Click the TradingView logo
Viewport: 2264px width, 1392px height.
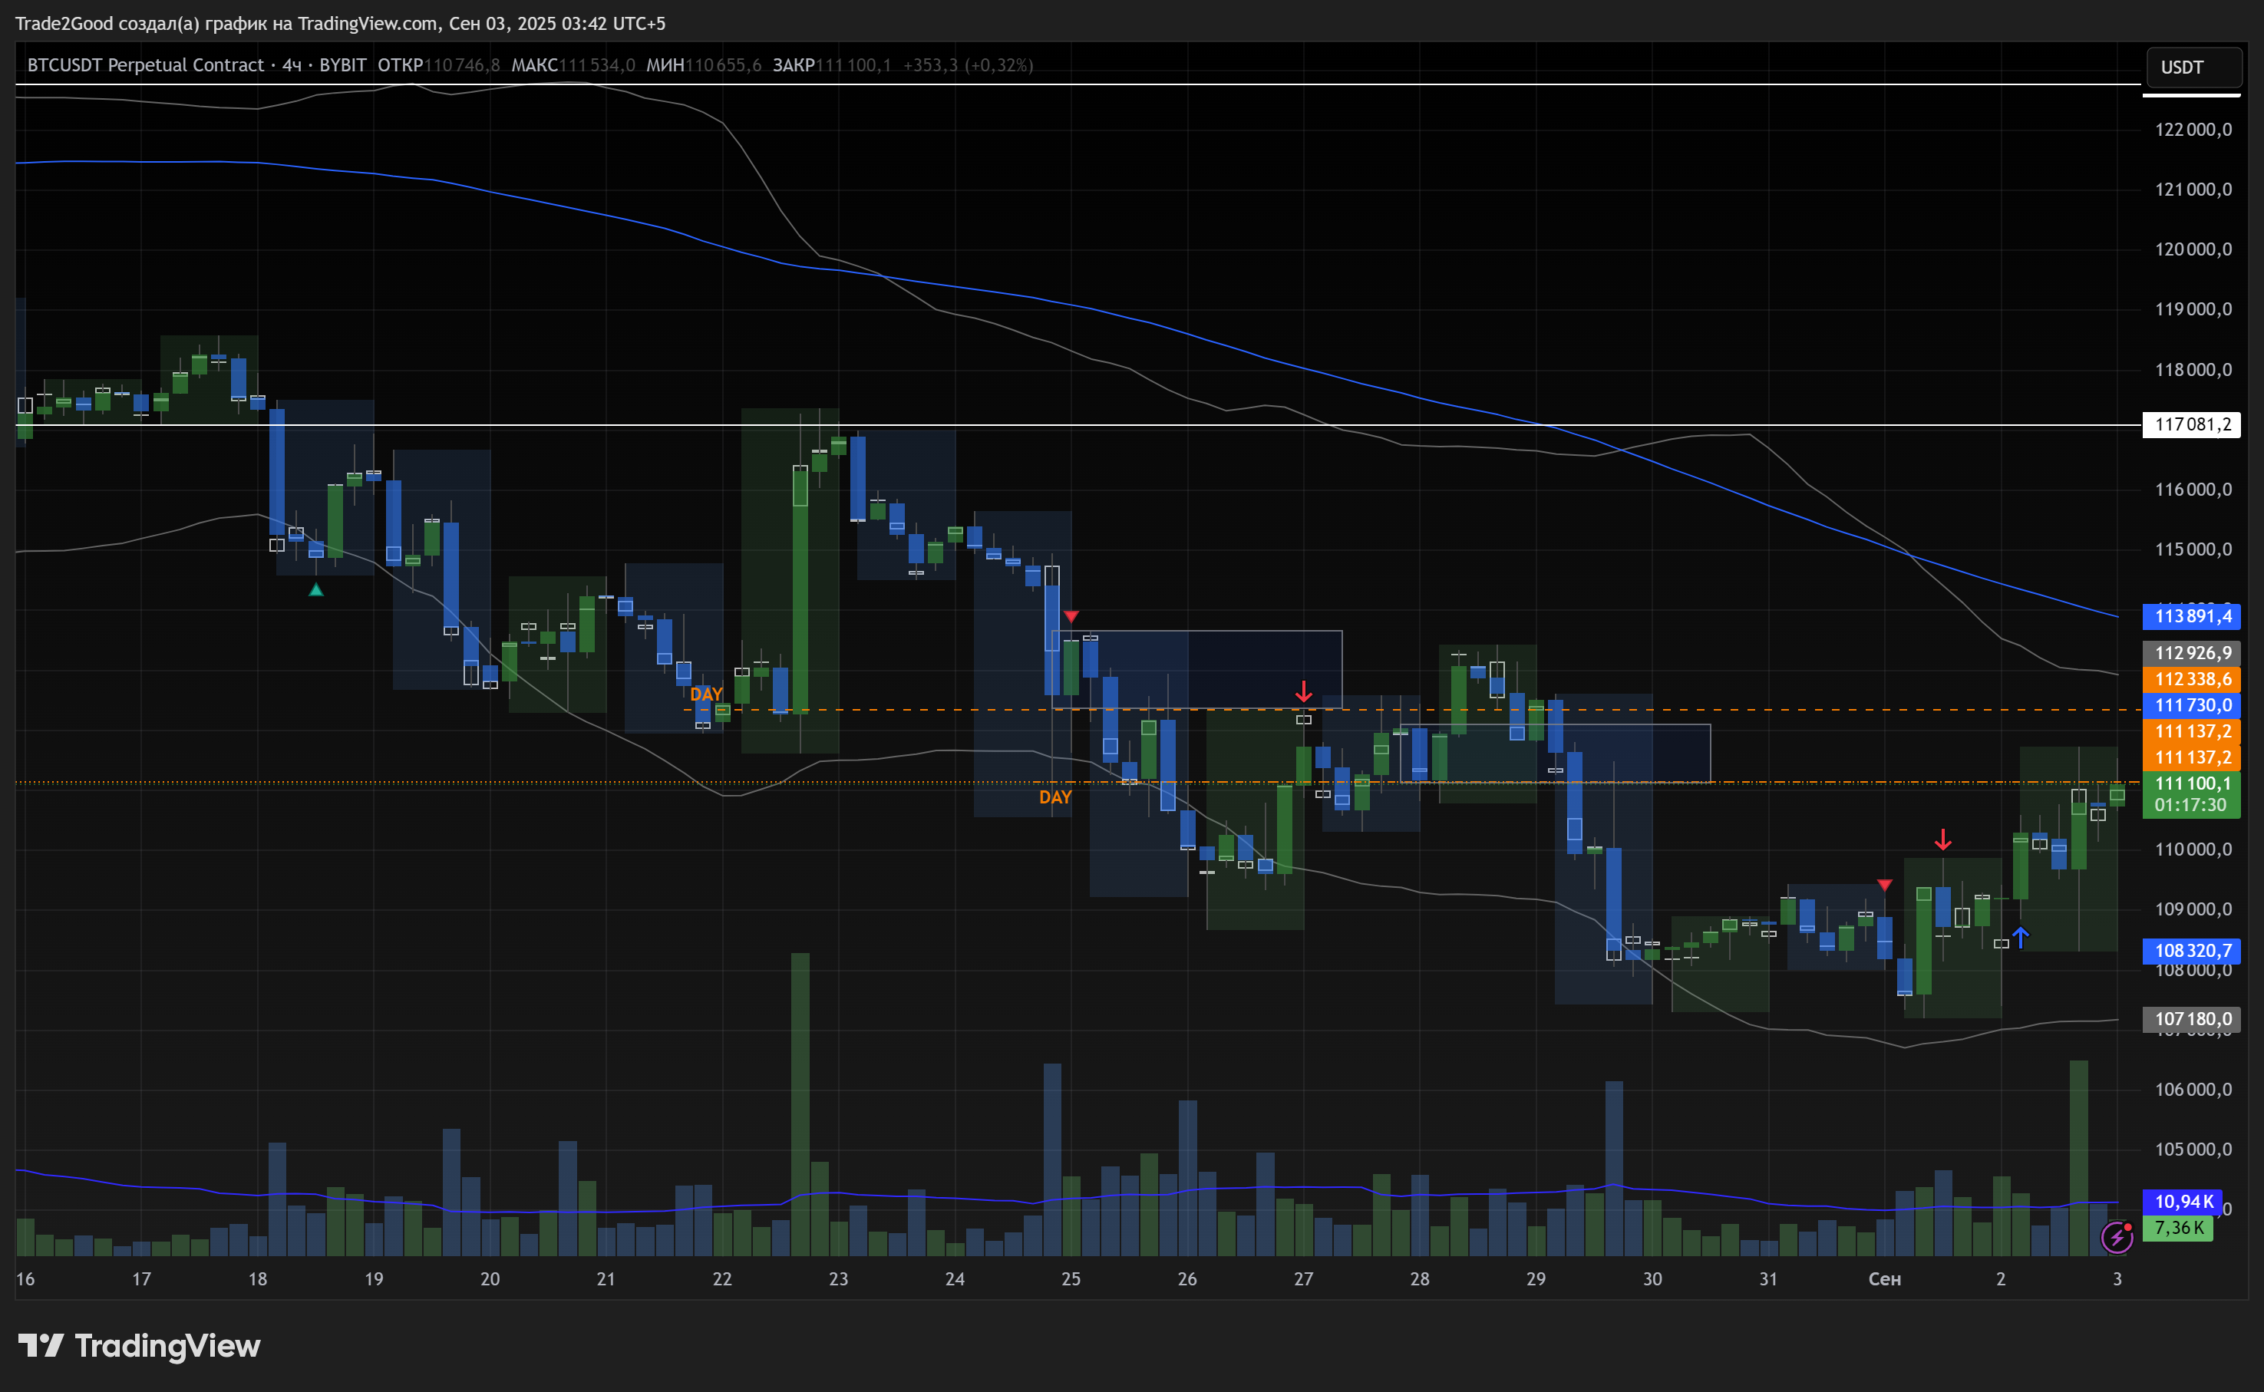139,1346
